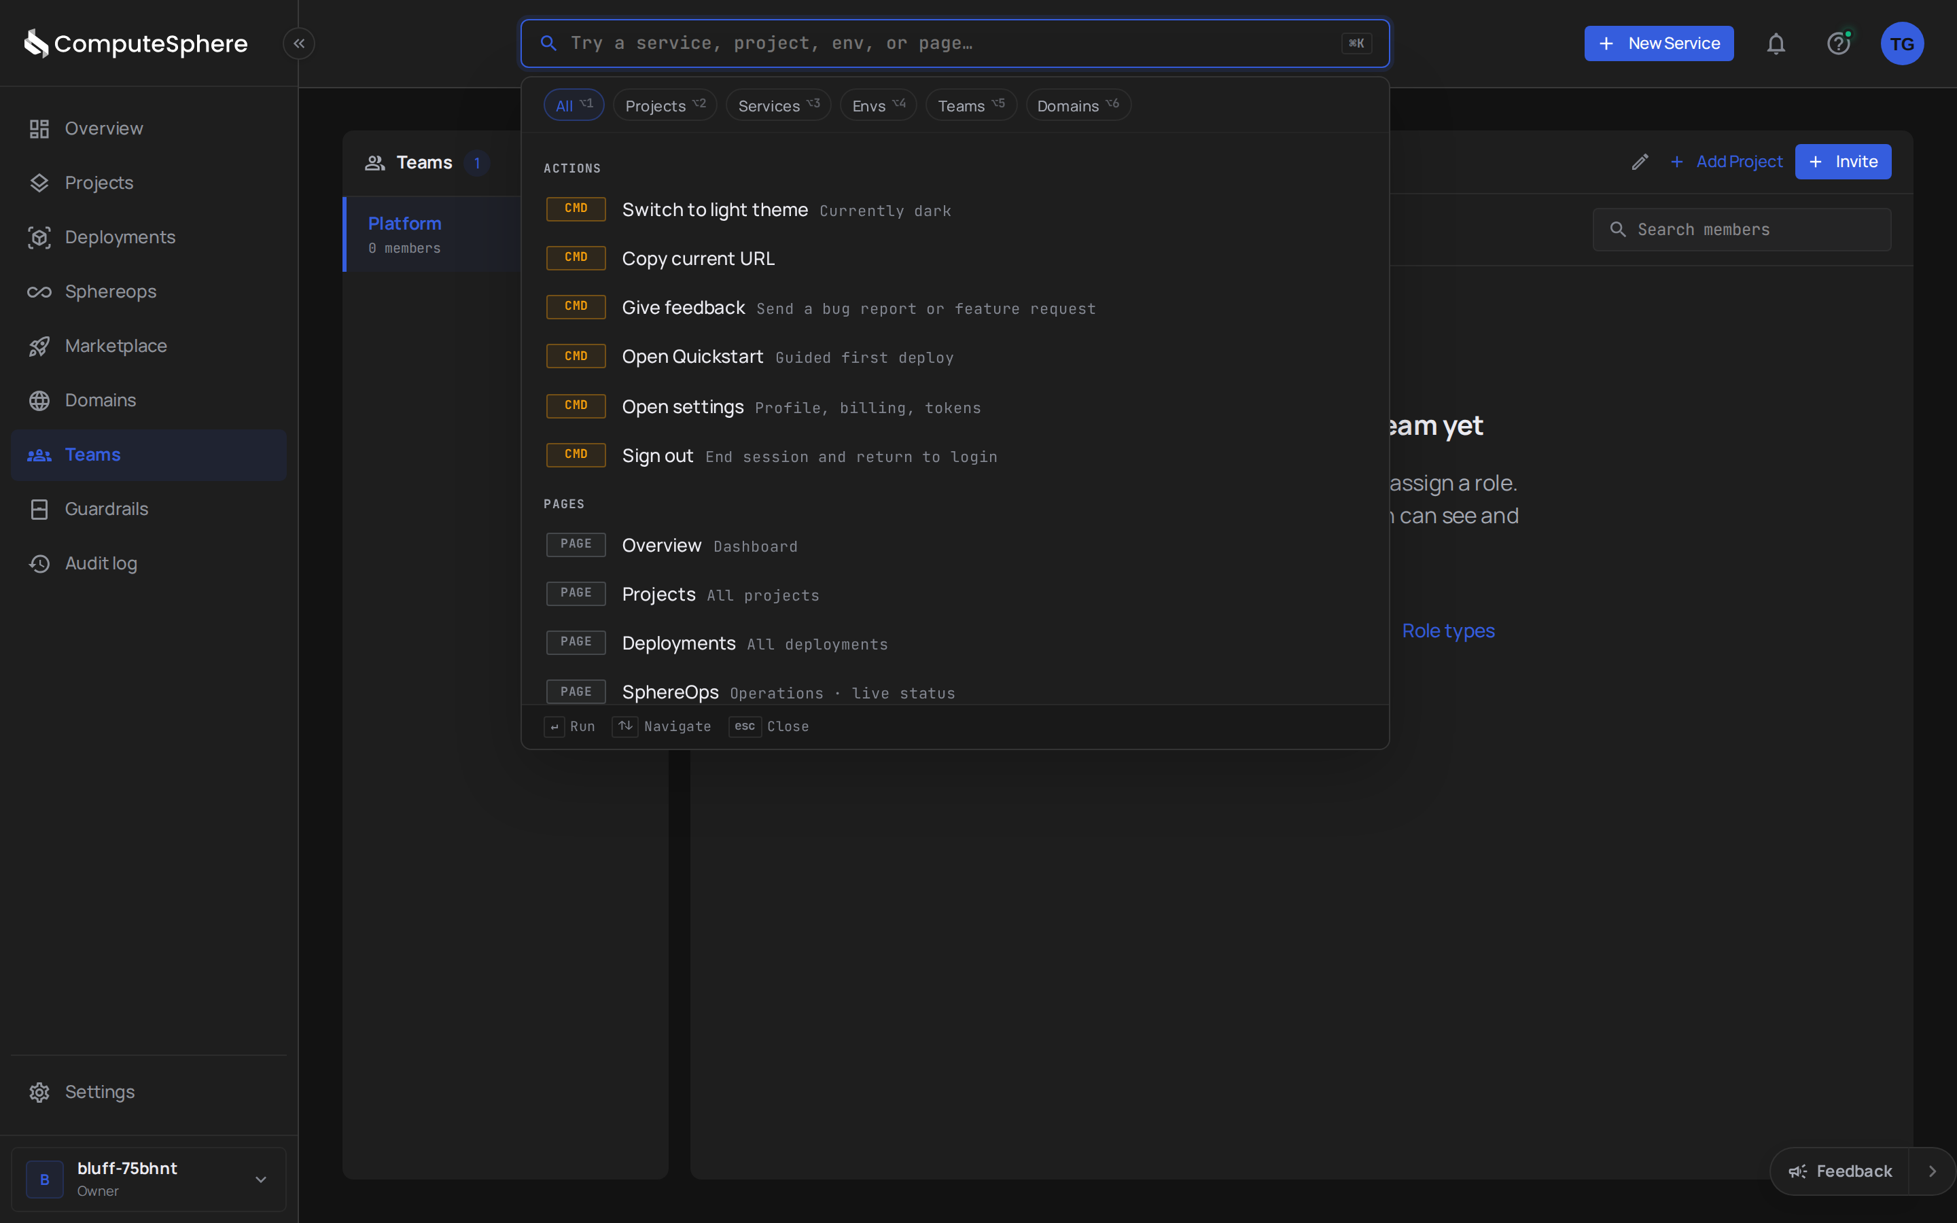Screen dimensions: 1957x1223
Task: Click the Add Project link
Action: tap(1726, 162)
